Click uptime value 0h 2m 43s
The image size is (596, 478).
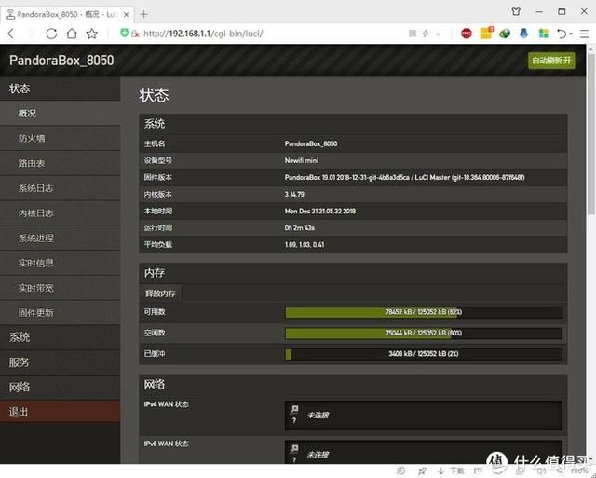pos(300,228)
